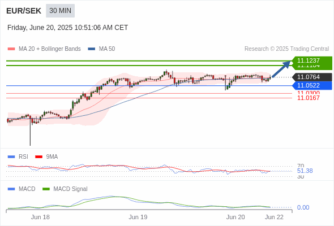334x226 pixels.
Task: Select the MA 20 + Bollinger Bands legend swatch
Action: (11, 49)
